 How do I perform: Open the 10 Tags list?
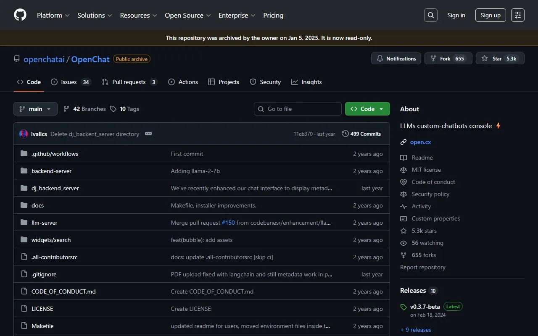[125, 109]
